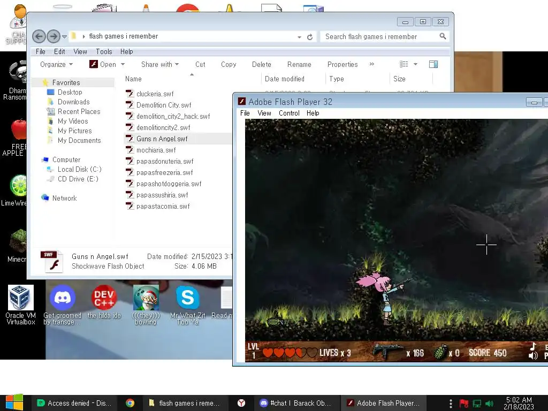Toggle game sound speaker icon

533,356
